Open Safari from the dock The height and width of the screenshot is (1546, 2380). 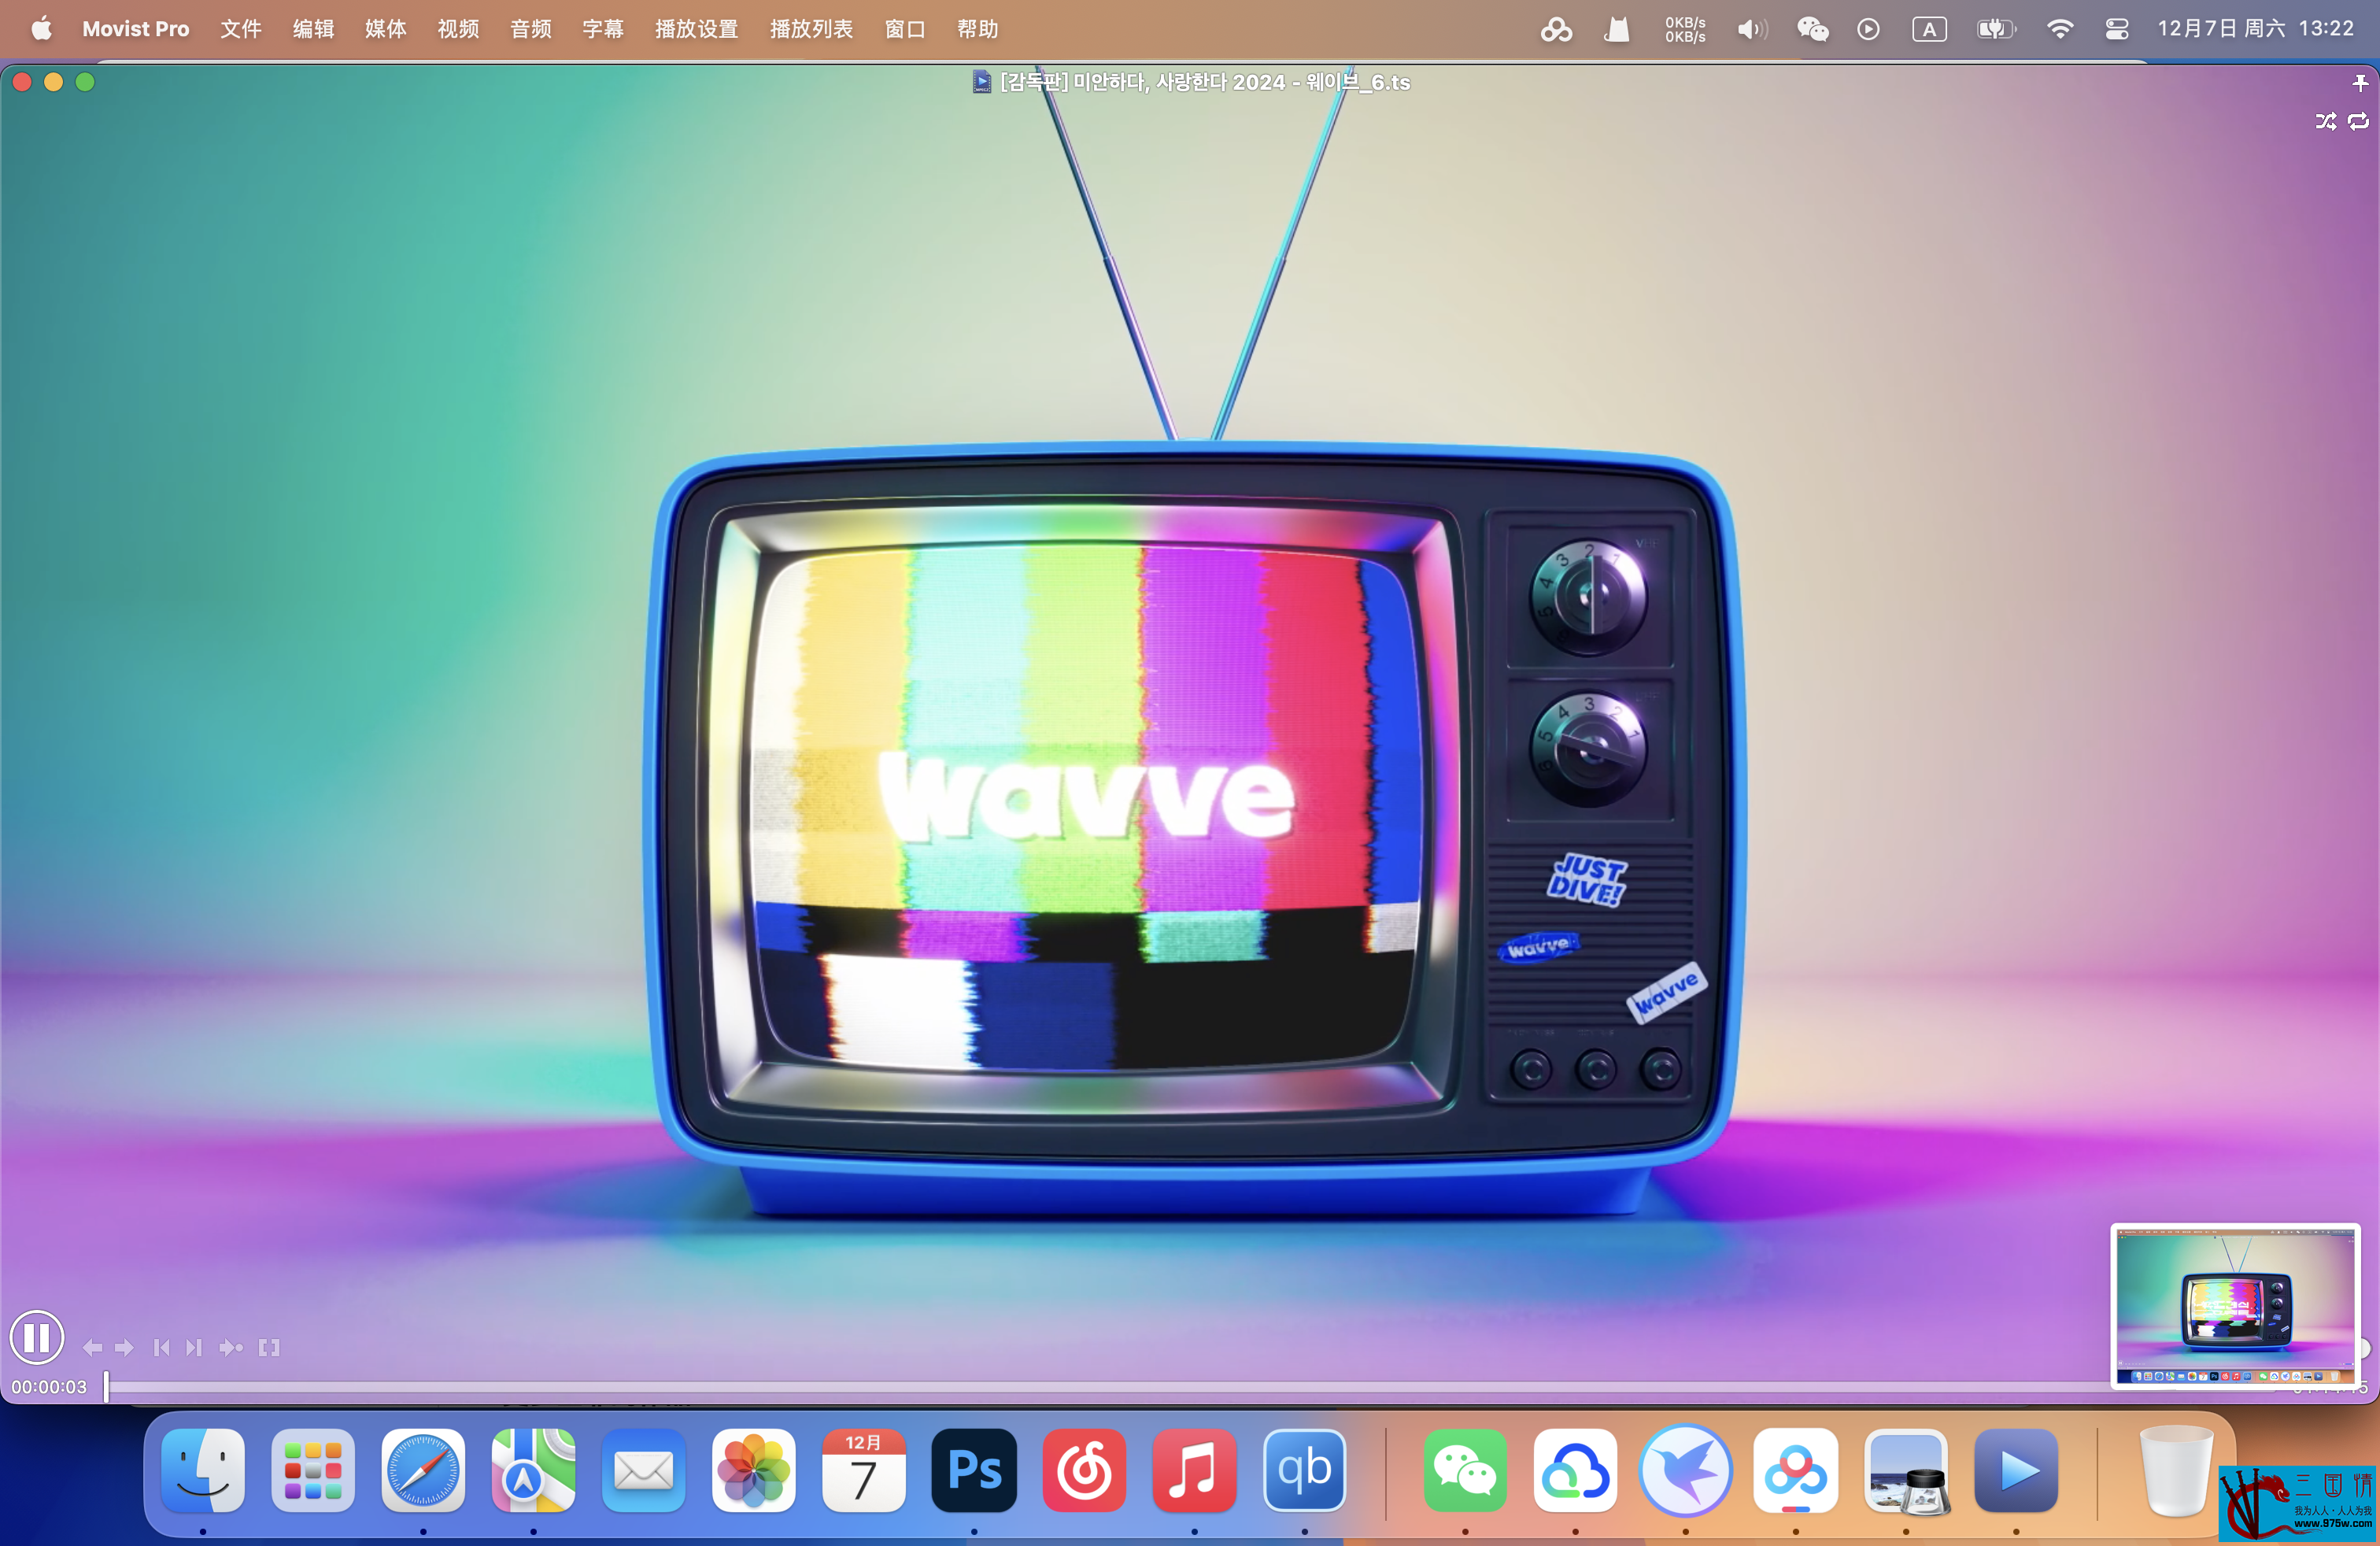(x=423, y=1470)
